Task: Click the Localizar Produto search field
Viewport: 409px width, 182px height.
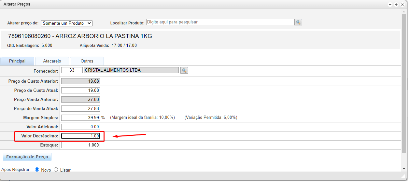Action: pos(220,22)
